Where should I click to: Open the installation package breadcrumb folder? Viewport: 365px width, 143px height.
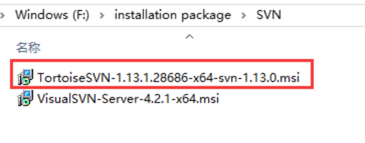(x=173, y=15)
